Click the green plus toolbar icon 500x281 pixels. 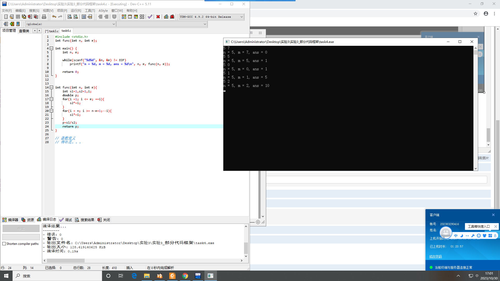[x=12, y=24]
